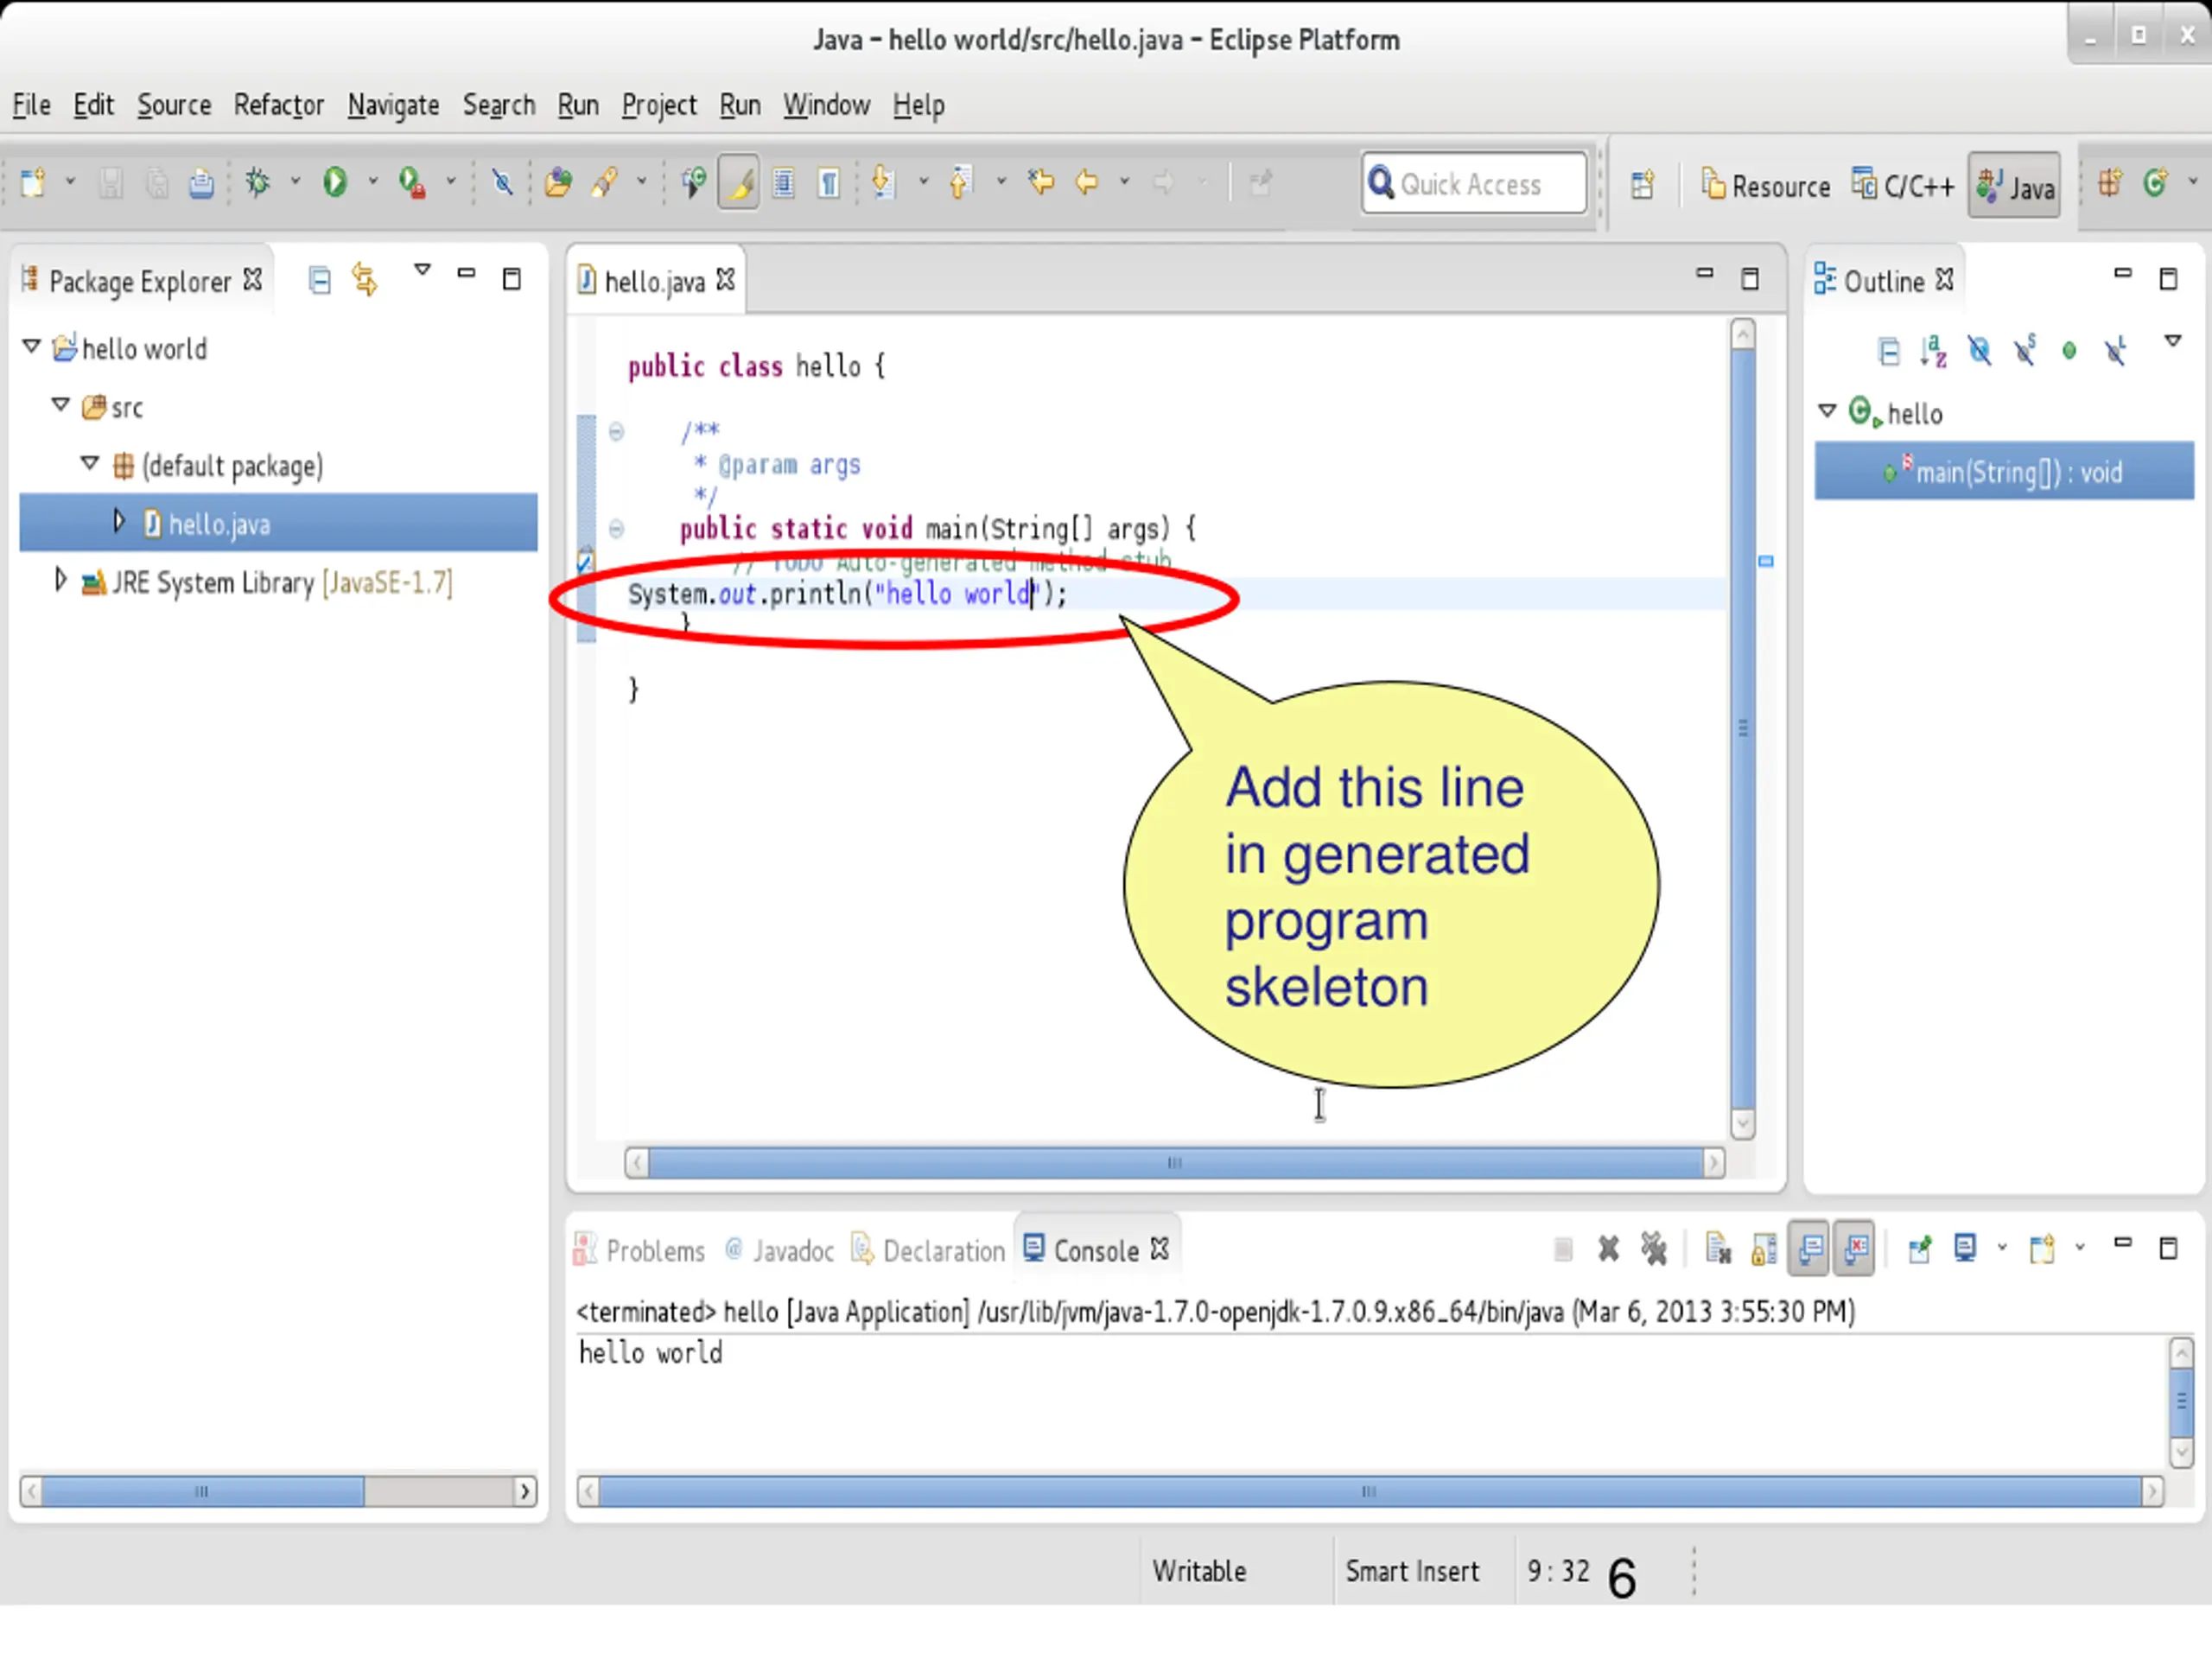Image resolution: width=2212 pixels, height=1659 pixels.
Task: Select main(String[]) : void in Outline
Action: (2005, 472)
